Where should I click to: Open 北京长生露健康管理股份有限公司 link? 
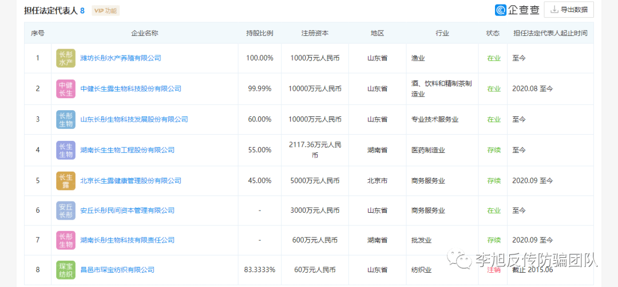click(x=130, y=181)
